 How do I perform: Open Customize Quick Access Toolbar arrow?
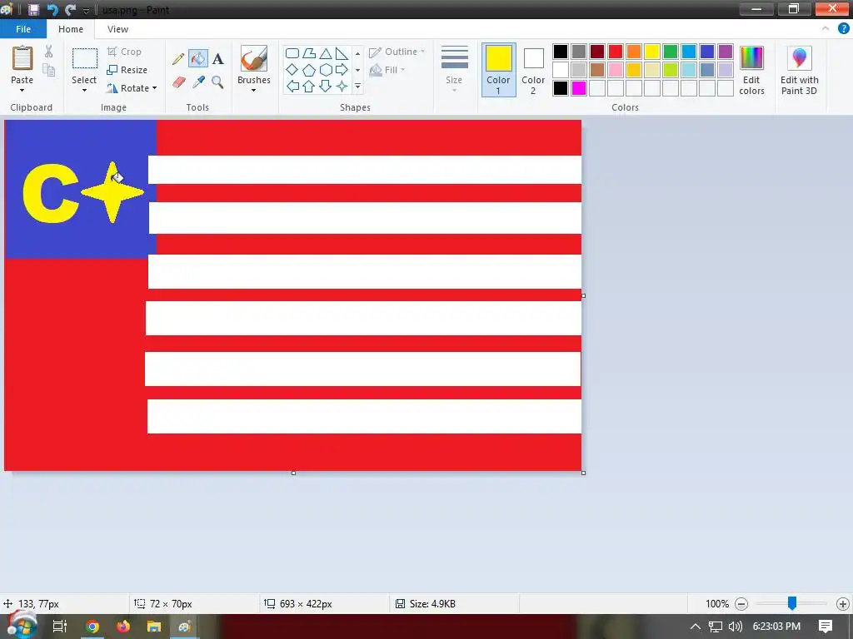pyautogui.click(x=86, y=10)
